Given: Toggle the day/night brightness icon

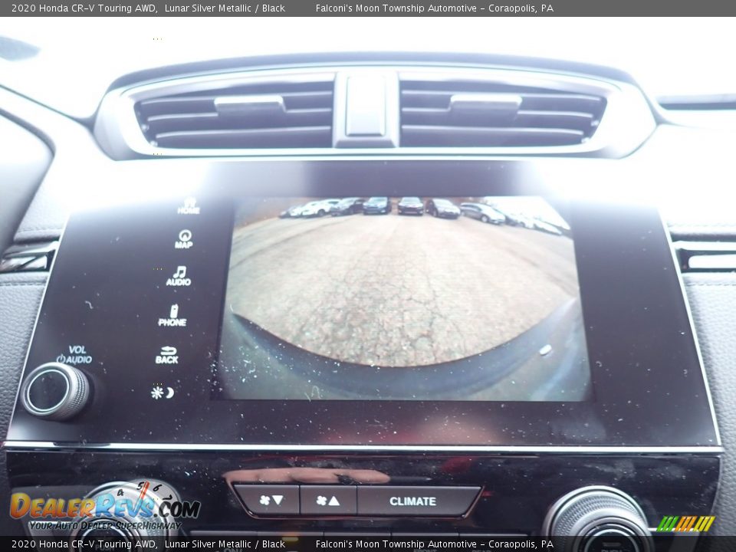Looking at the screenshot, I should point(163,393).
